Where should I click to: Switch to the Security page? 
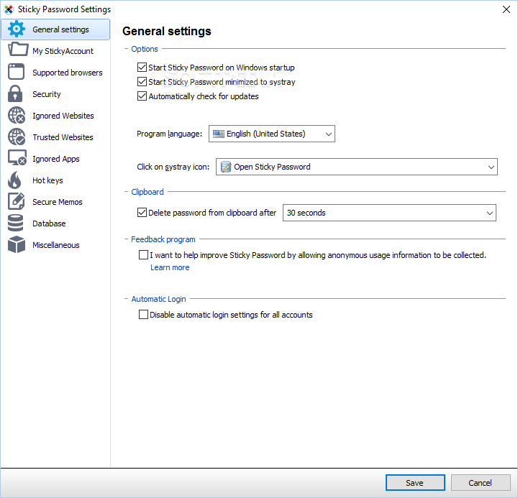pos(55,94)
